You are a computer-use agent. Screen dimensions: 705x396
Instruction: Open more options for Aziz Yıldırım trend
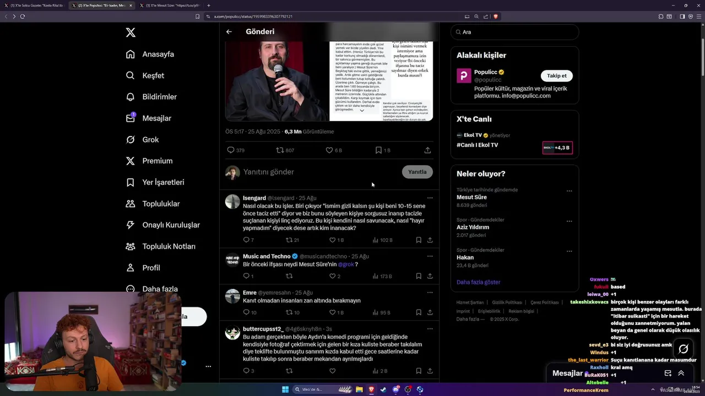click(x=570, y=222)
